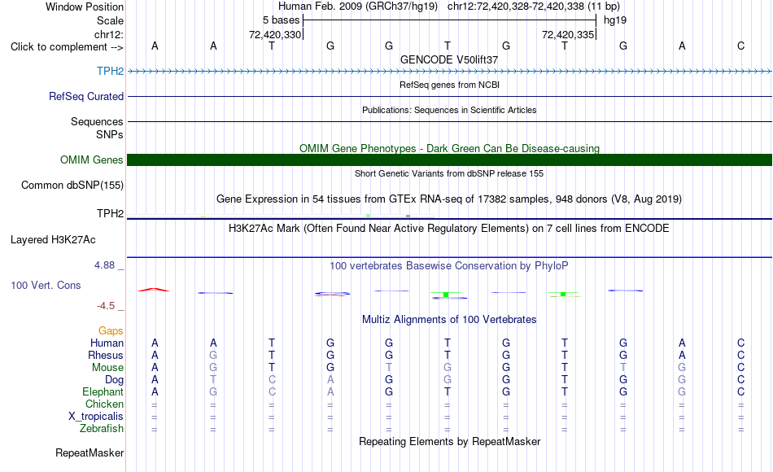Screen dimensions: 773x472
Task: Select the Chicken species label
Action: pos(104,404)
